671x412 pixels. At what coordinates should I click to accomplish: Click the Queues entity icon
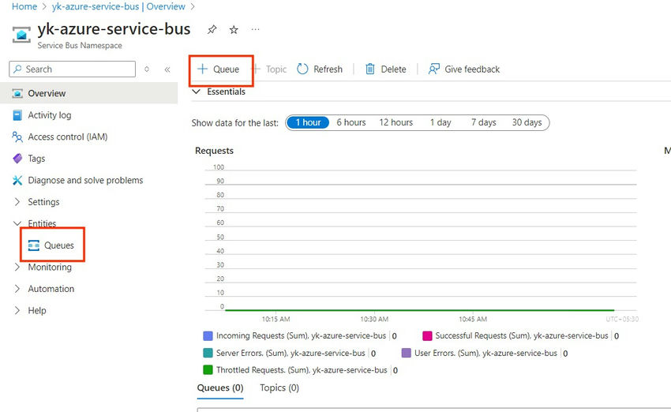(33, 245)
